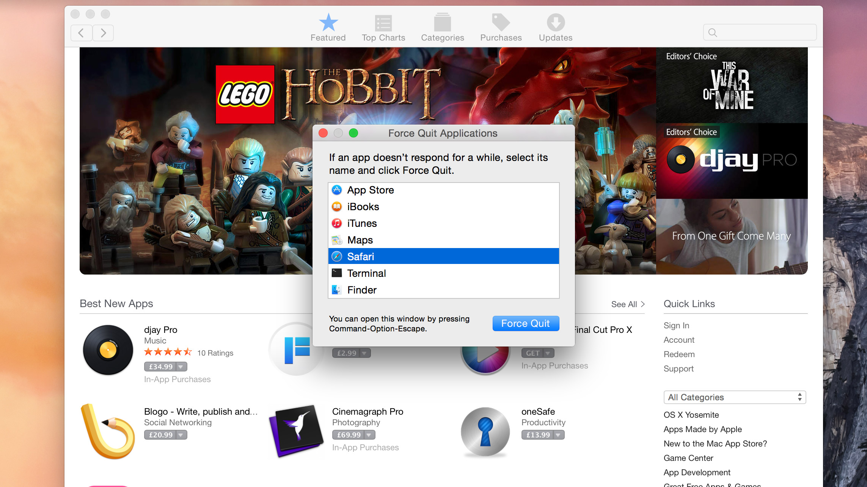
Task: Click the Safari icon in Force Quit
Action: coord(337,256)
